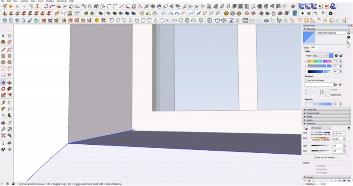The image size is (353, 186).
Task: Click the Match Color of Object icon
Action: [336, 56]
